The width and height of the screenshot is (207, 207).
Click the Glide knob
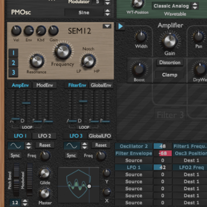point(45,173)
